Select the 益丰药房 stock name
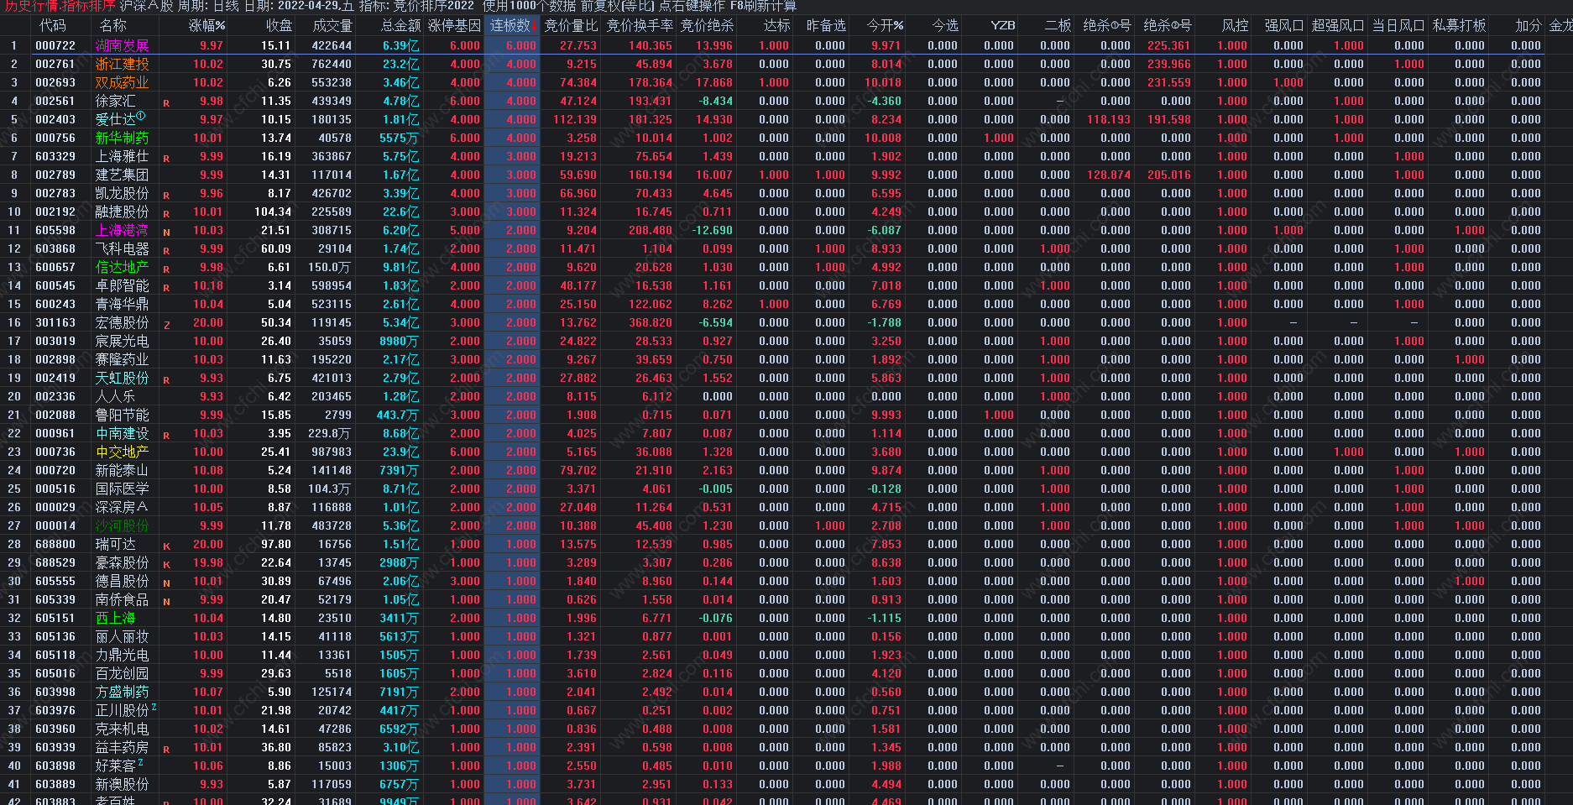The width and height of the screenshot is (1573, 805). (x=122, y=747)
